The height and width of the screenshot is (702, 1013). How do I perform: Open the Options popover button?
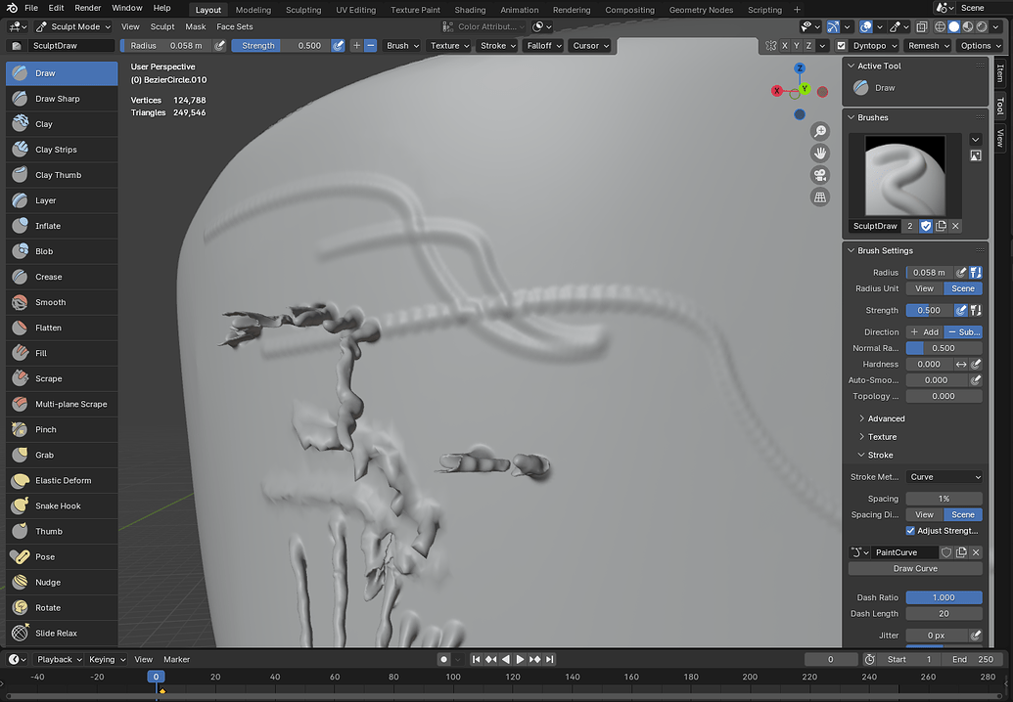(x=980, y=46)
